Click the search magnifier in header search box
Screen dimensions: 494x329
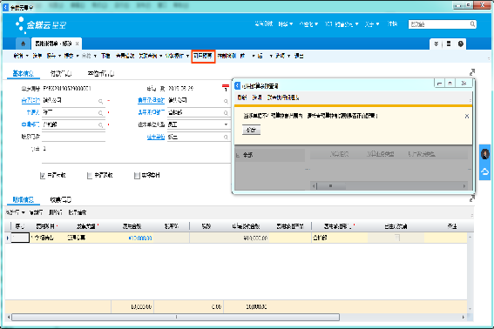[x=472, y=24]
